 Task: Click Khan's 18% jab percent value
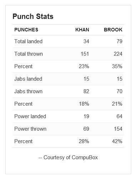84,104
